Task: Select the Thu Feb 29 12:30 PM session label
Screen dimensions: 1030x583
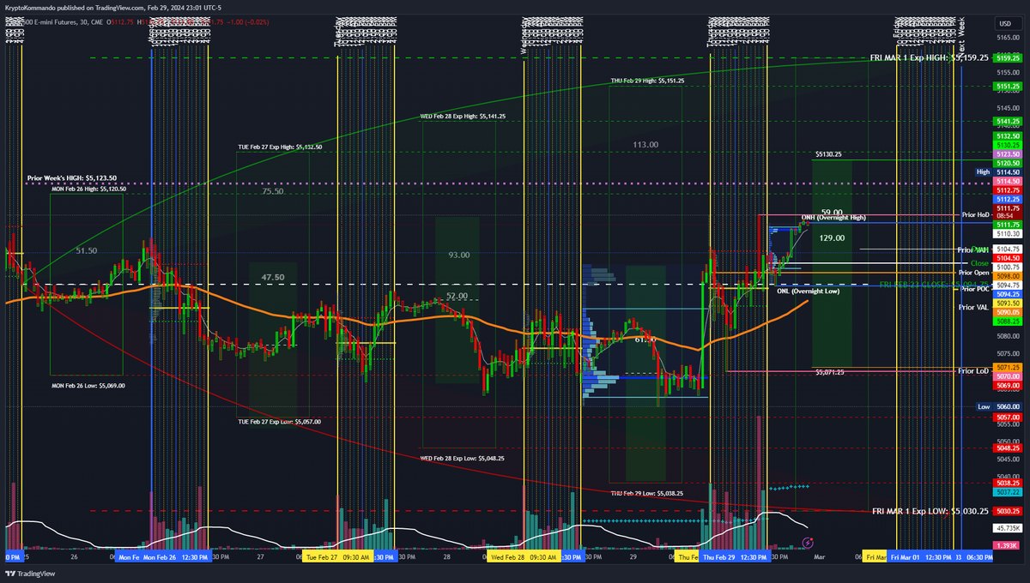Action: 736,556
